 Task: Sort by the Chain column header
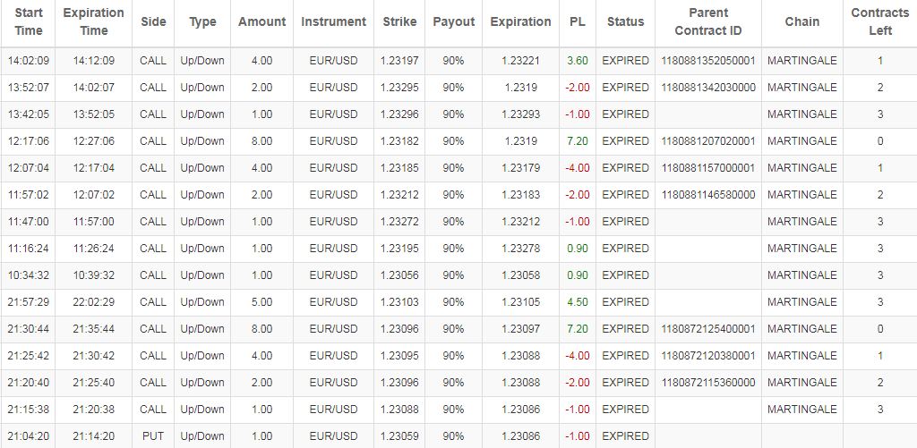click(x=801, y=21)
